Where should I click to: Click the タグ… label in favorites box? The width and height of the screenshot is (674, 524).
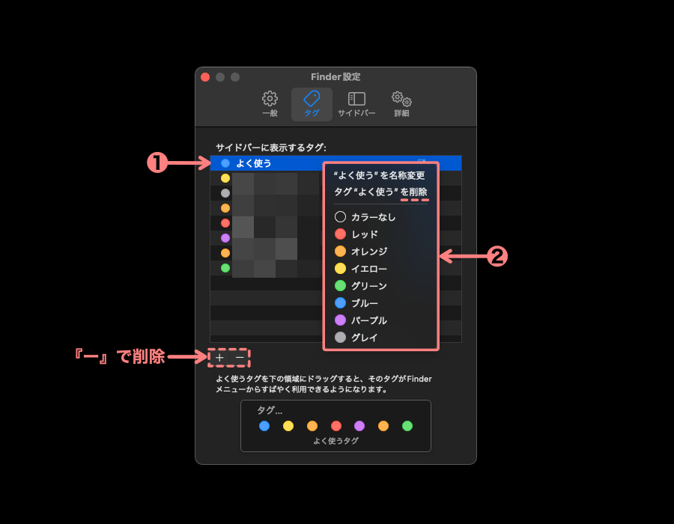click(x=270, y=410)
